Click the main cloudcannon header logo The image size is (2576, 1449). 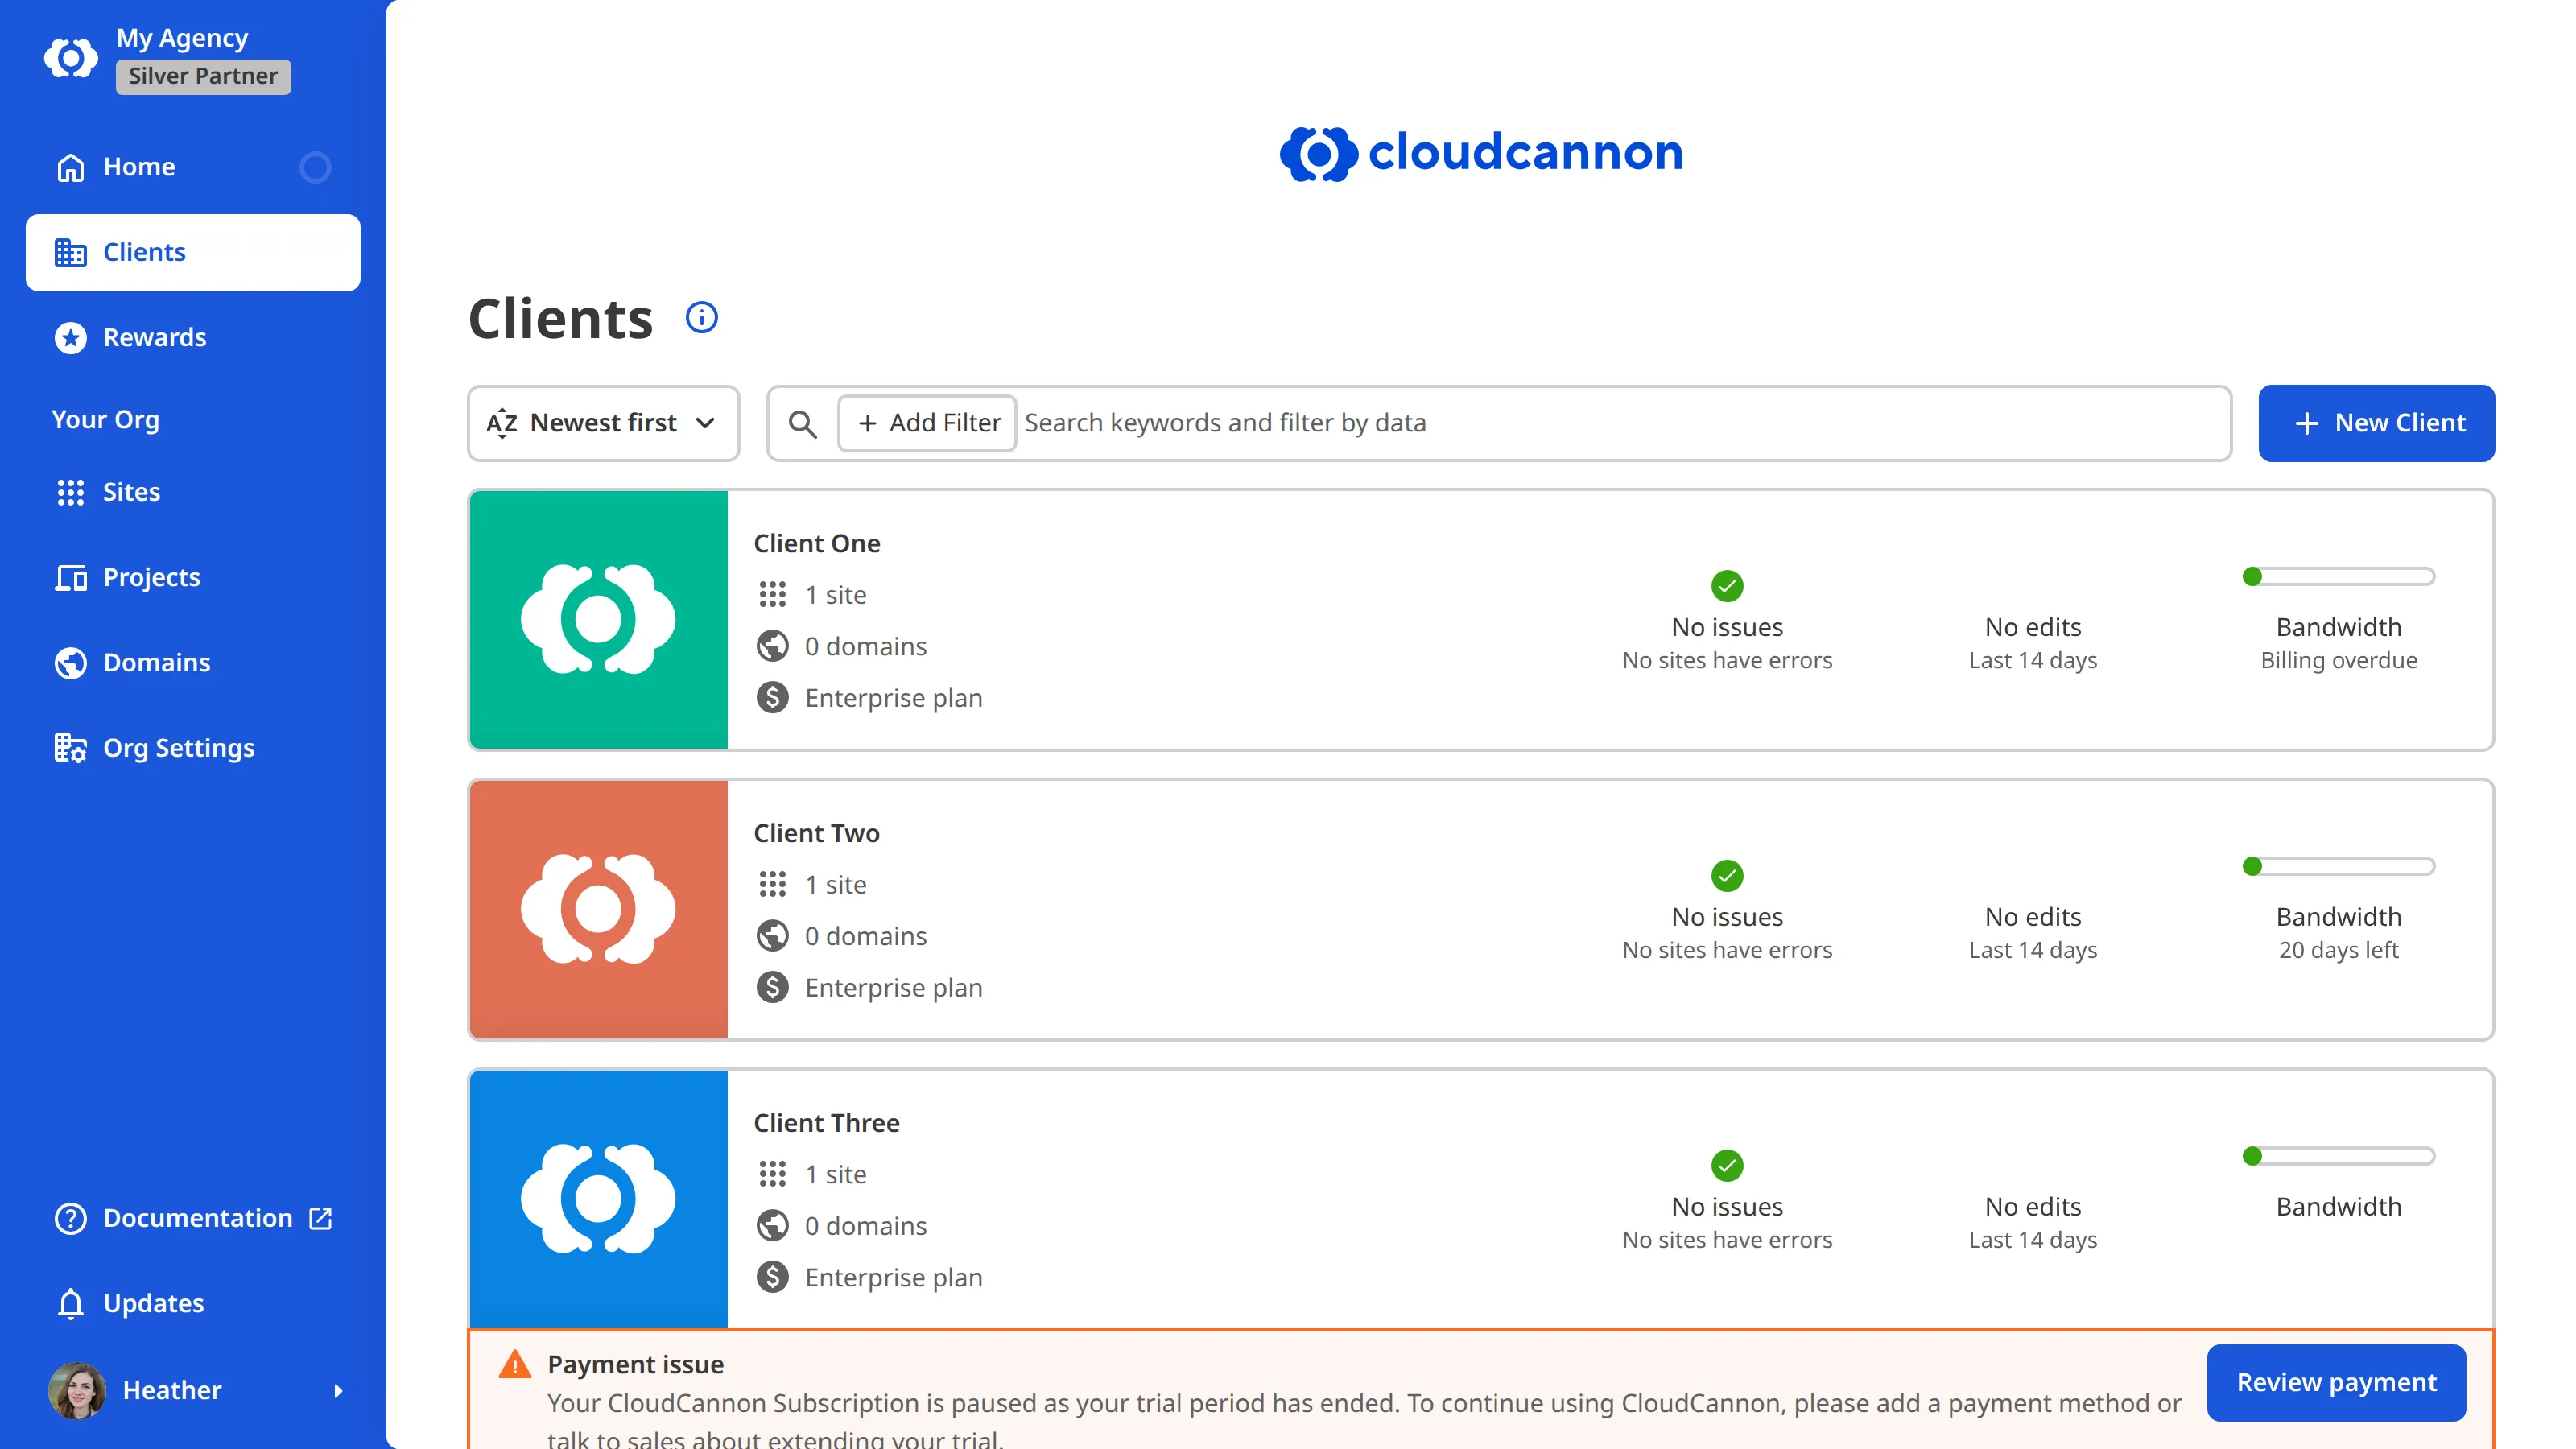(1481, 153)
